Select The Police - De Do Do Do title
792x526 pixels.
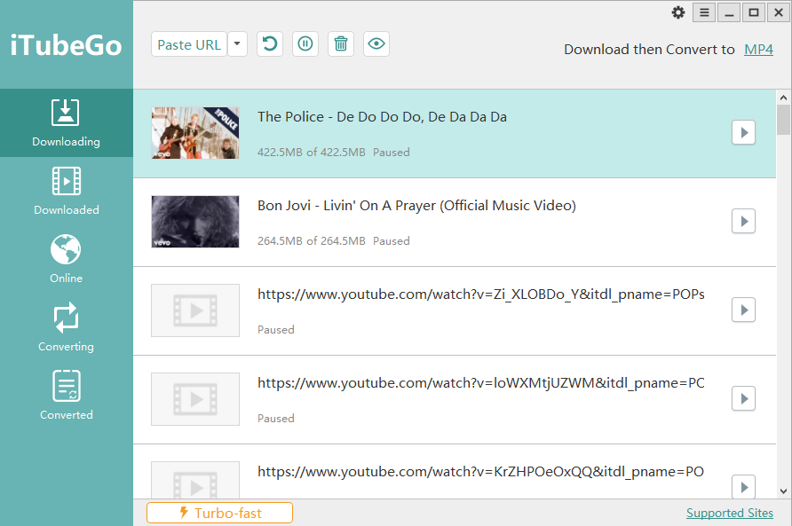click(x=382, y=117)
